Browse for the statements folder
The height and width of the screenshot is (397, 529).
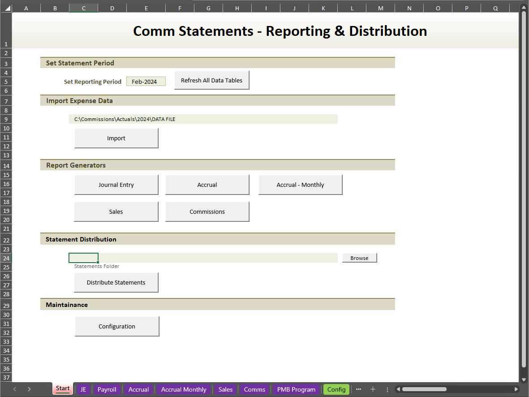pyautogui.click(x=359, y=258)
